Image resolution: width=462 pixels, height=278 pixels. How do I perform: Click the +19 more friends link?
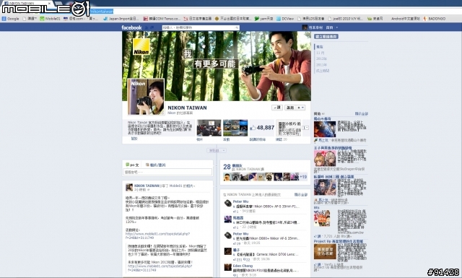[303, 177]
